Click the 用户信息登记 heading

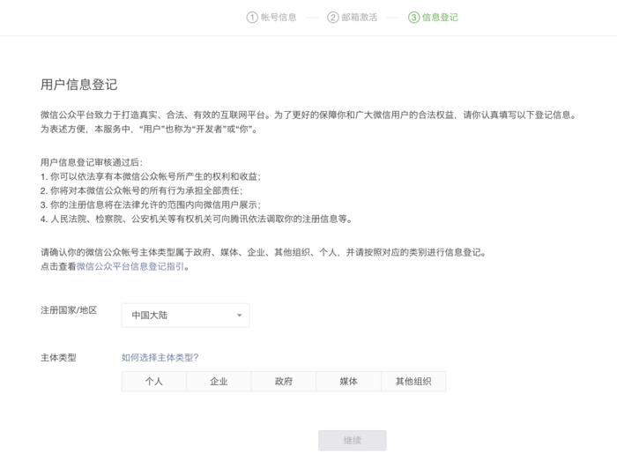pos(78,85)
